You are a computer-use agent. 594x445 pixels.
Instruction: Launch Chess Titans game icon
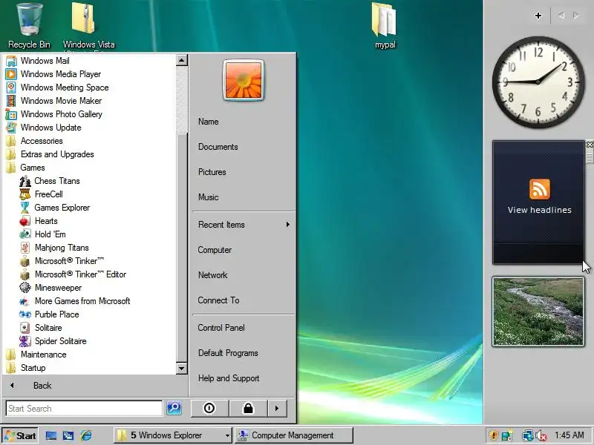click(25, 181)
